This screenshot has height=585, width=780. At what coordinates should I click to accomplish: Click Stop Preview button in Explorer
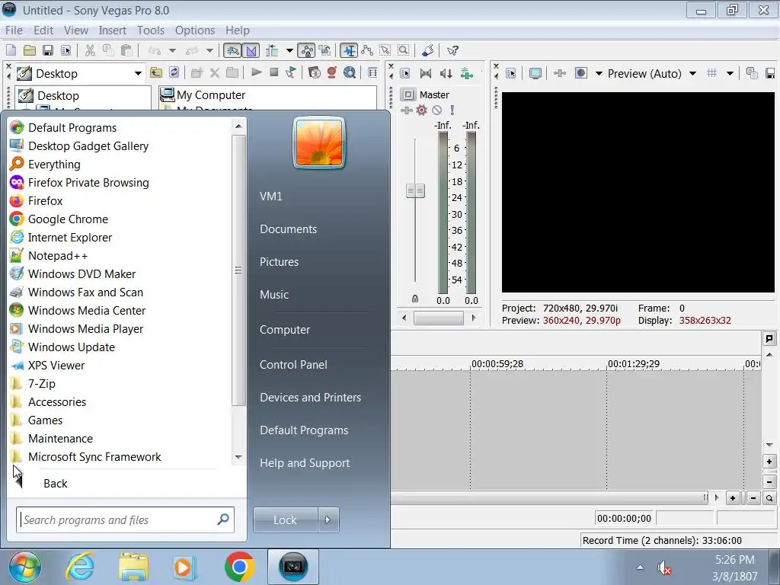click(273, 72)
